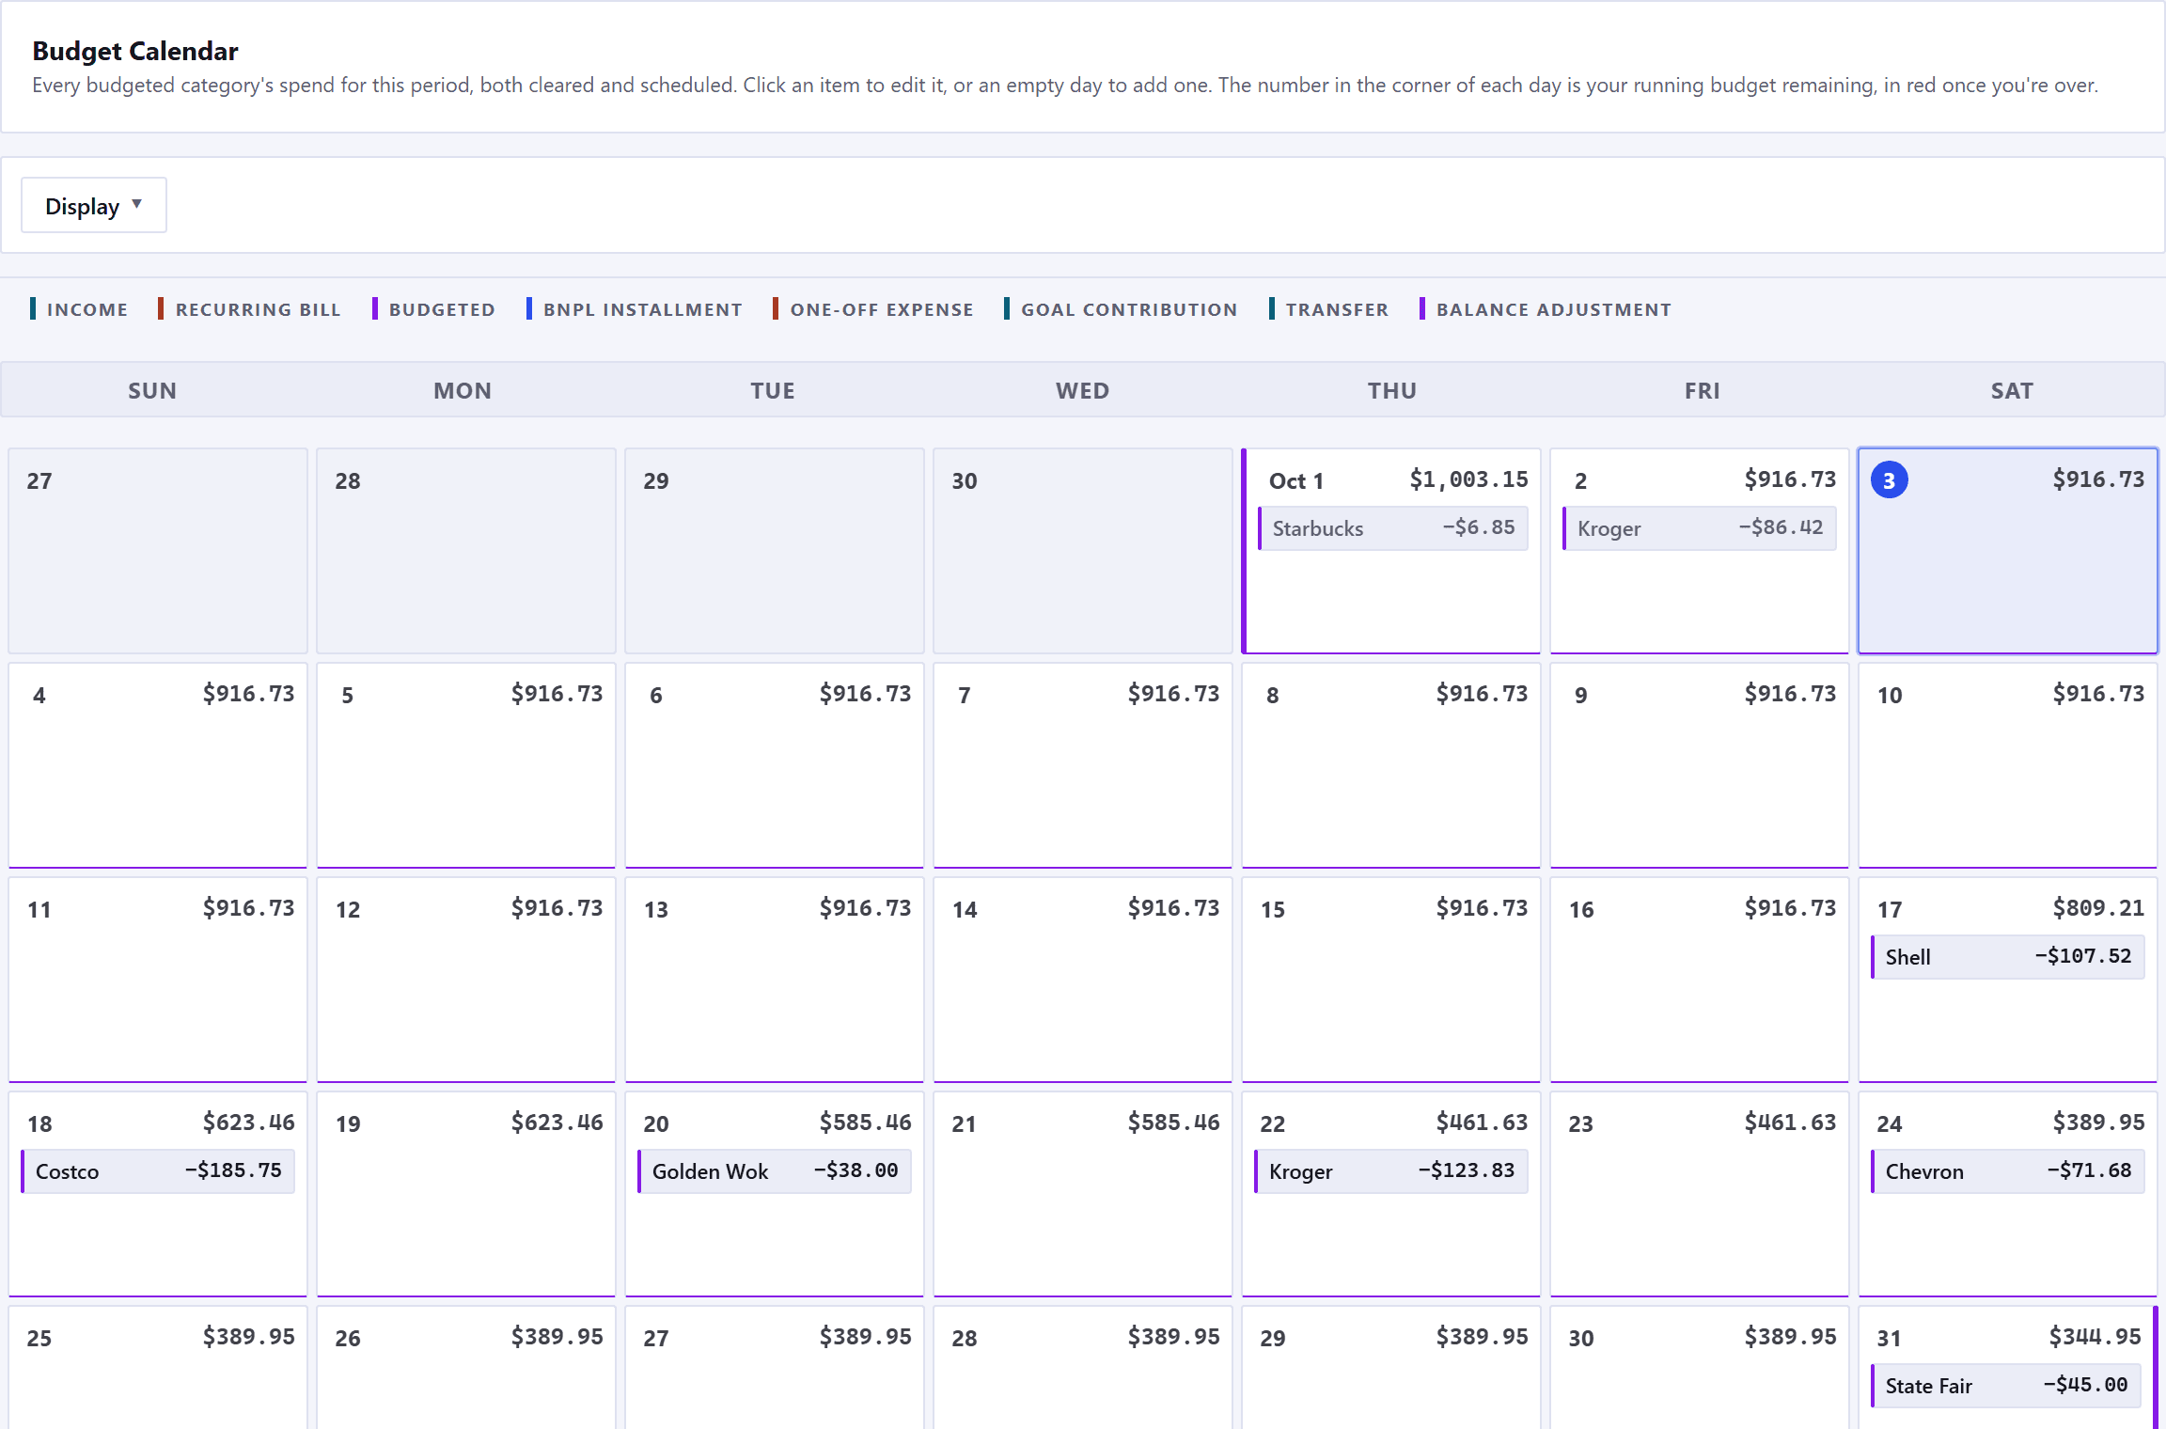Select the September 29 cell

(x=775, y=551)
